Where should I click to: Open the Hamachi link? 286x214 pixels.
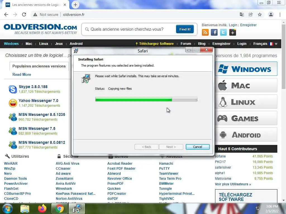click(x=166, y=163)
